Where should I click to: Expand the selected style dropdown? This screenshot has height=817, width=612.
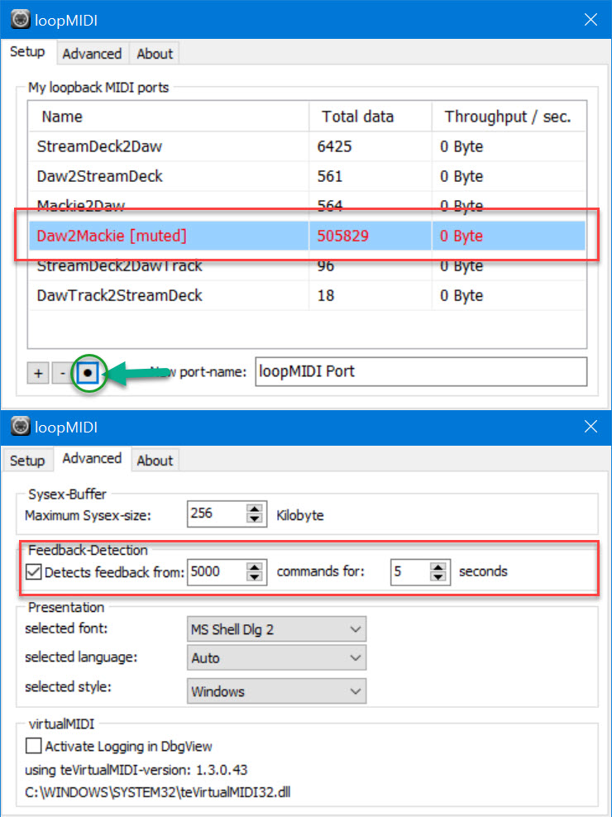[x=277, y=690]
